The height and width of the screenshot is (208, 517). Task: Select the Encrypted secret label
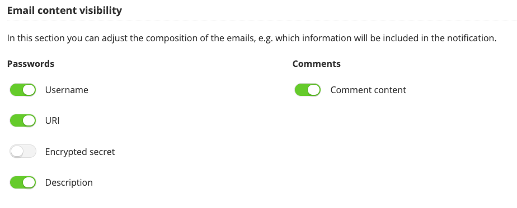click(80, 152)
